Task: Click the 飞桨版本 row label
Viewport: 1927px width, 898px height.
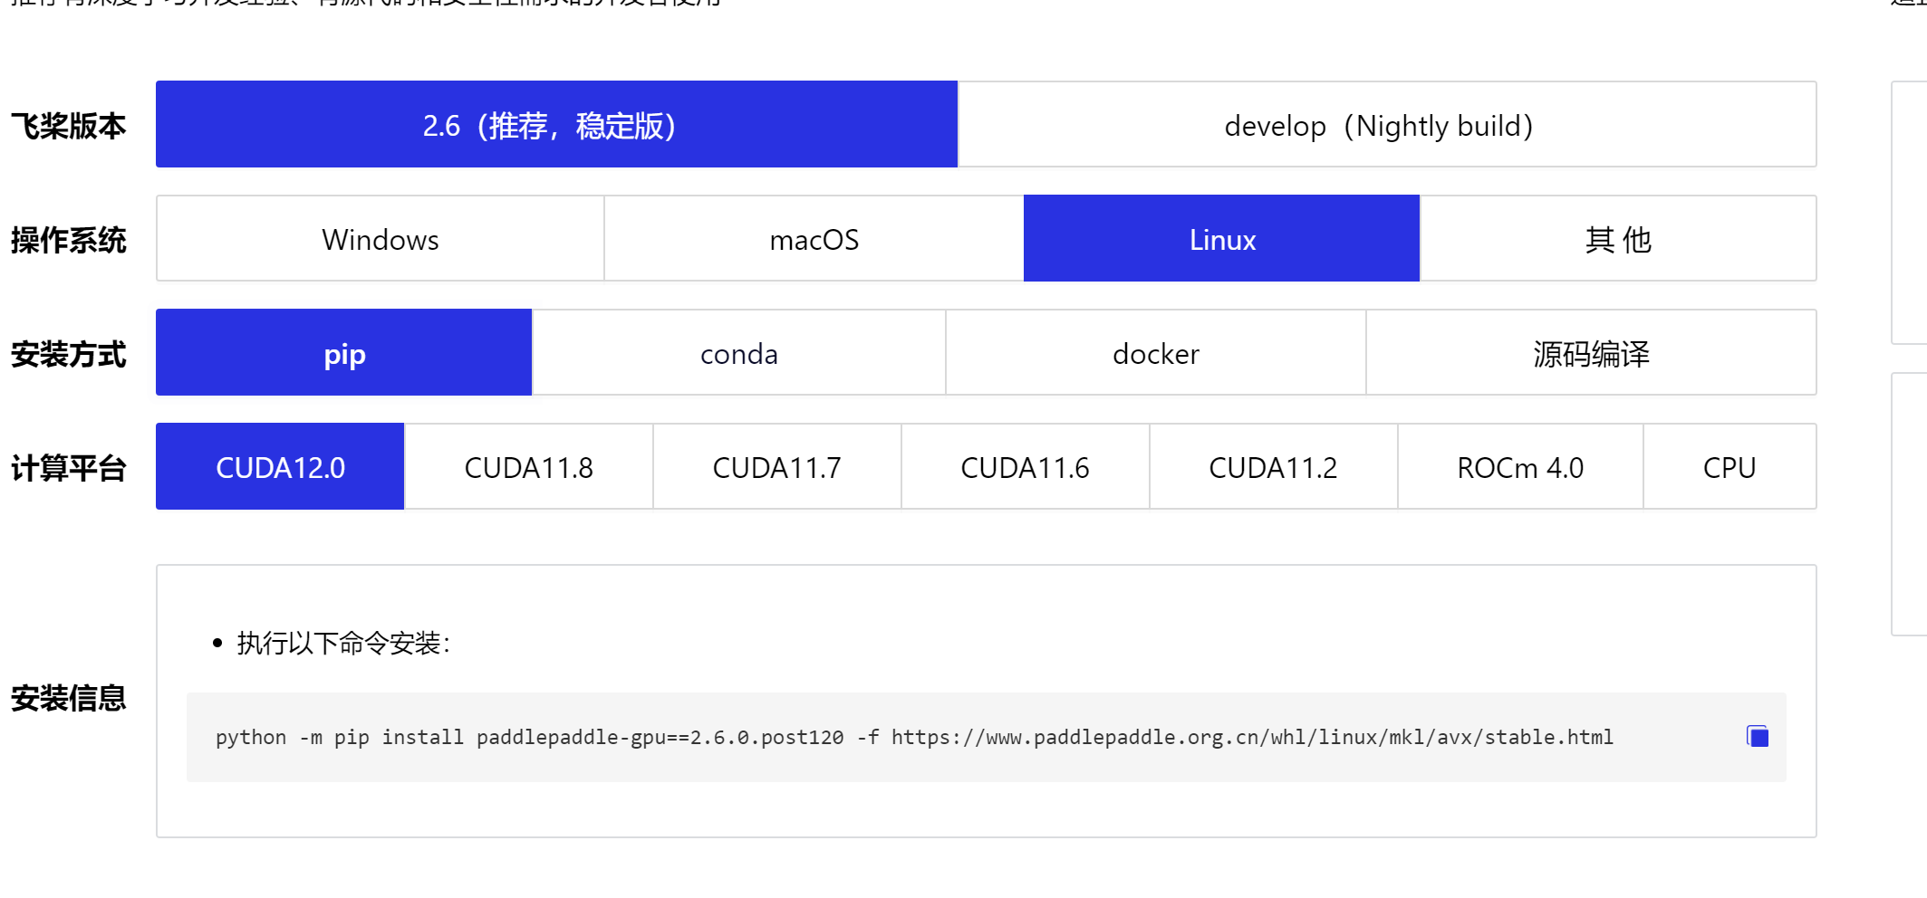Action: pyautogui.click(x=69, y=126)
